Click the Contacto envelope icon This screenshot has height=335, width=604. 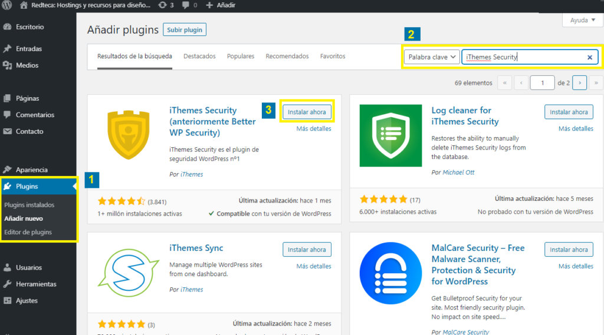pyautogui.click(x=7, y=131)
